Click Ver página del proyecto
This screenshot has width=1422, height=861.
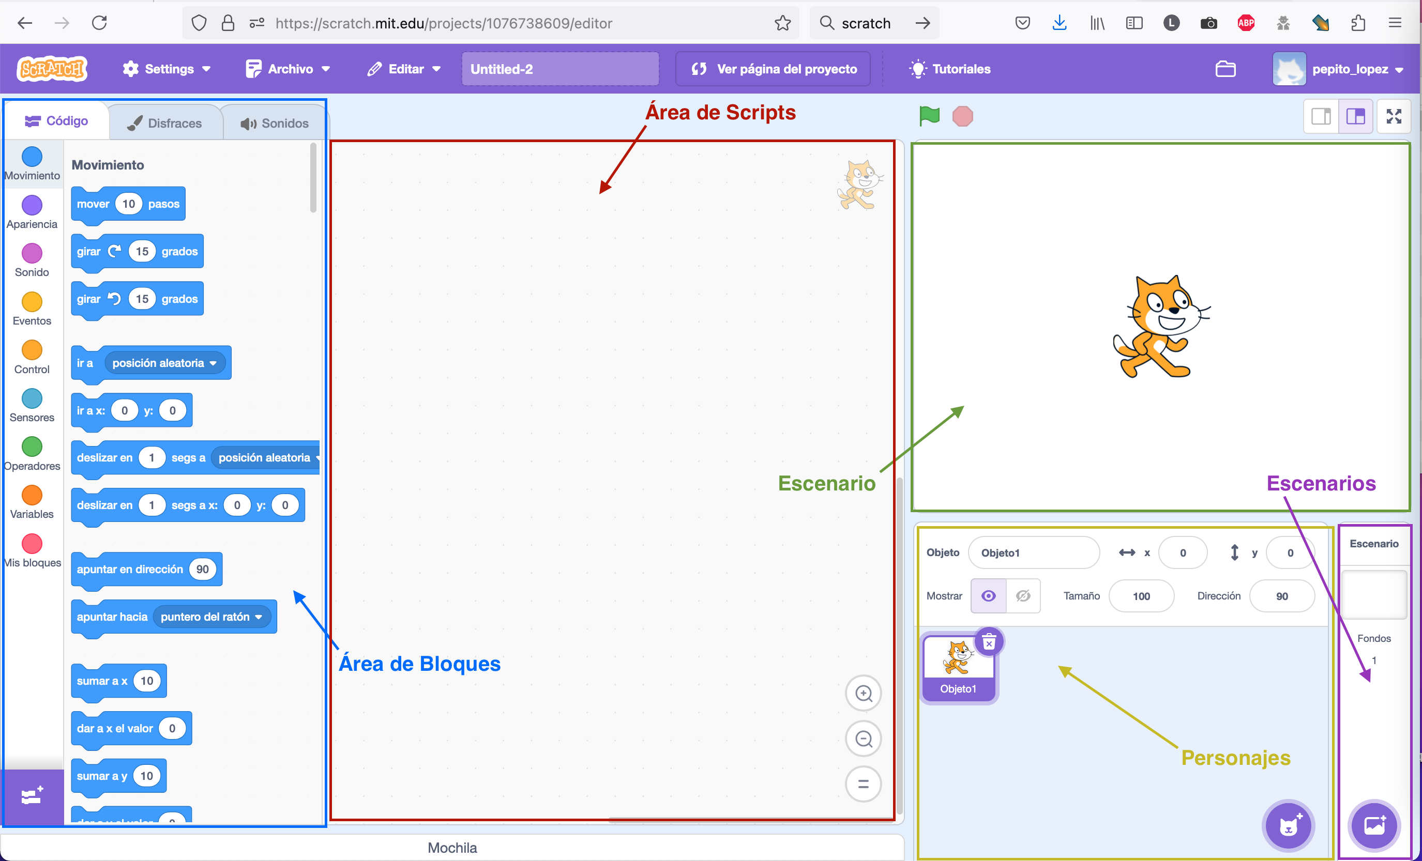tap(773, 69)
